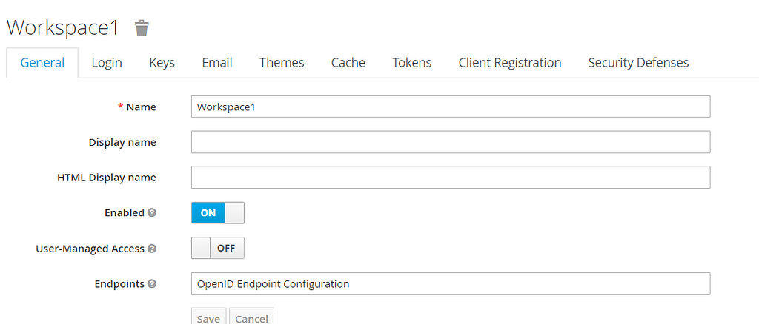Open the Client Registration tab

click(510, 63)
